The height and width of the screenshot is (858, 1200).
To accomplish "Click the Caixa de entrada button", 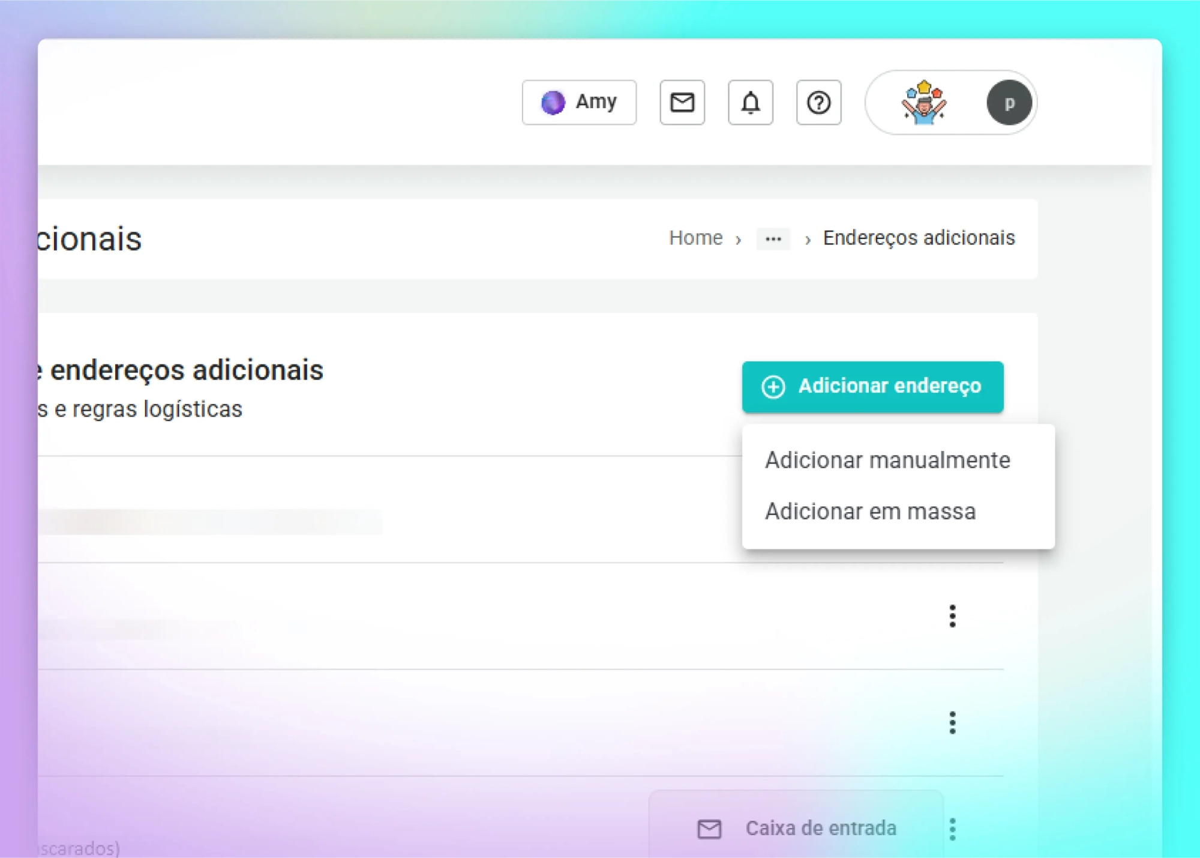I will tap(797, 829).
